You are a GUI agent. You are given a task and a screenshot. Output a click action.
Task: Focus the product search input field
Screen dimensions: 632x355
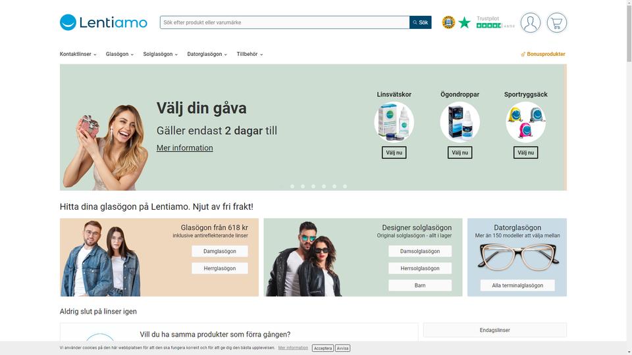[284, 22]
